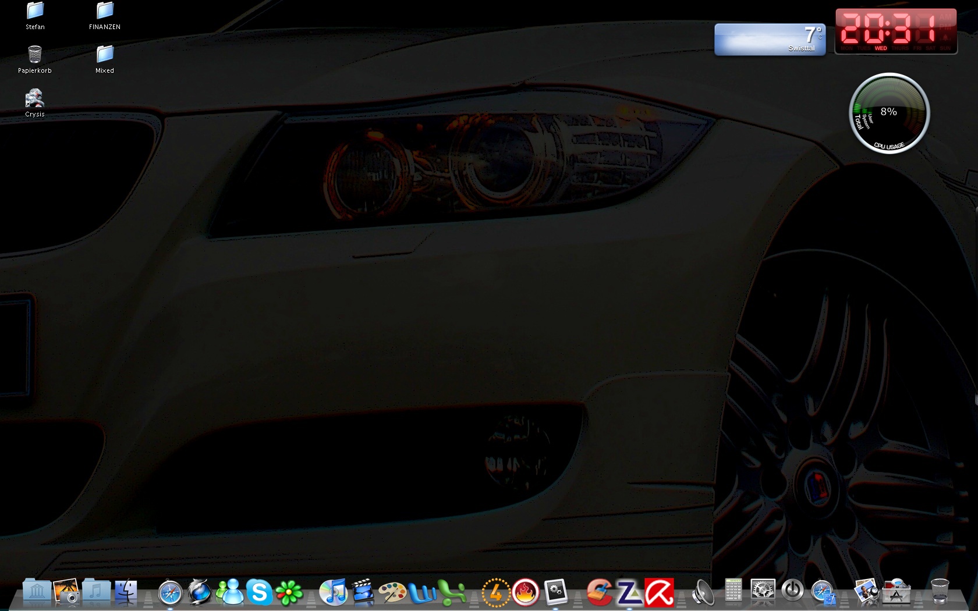The width and height of the screenshot is (978, 611).
Task: Launch Finder from the dock
Action: tap(126, 592)
